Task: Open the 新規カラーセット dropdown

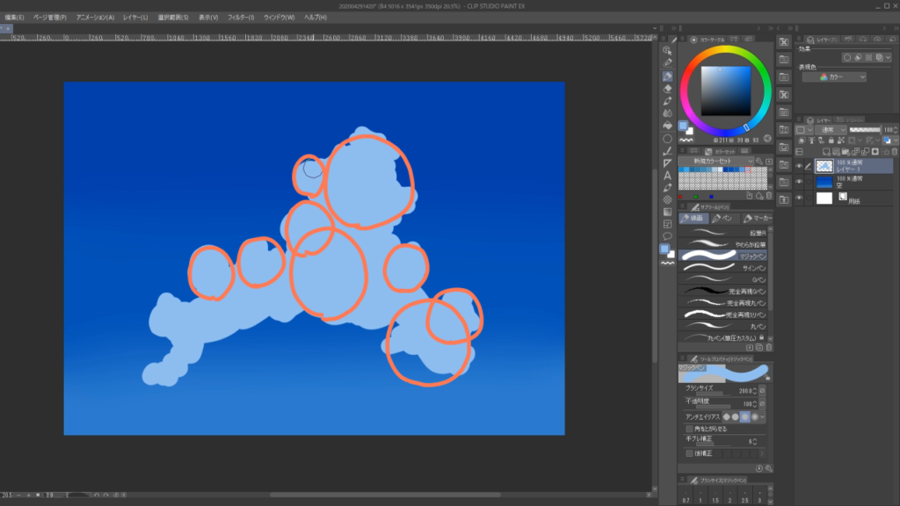Action: (716, 162)
